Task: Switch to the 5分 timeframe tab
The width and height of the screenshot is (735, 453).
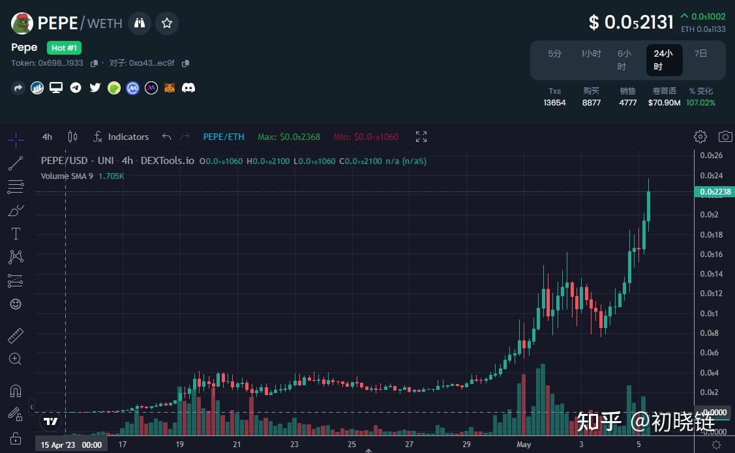Action: pyautogui.click(x=554, y=53)
